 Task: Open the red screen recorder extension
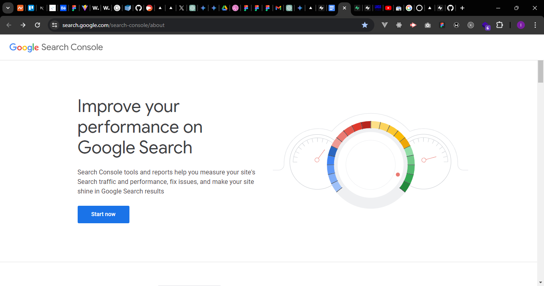click(x=413, y=25)
